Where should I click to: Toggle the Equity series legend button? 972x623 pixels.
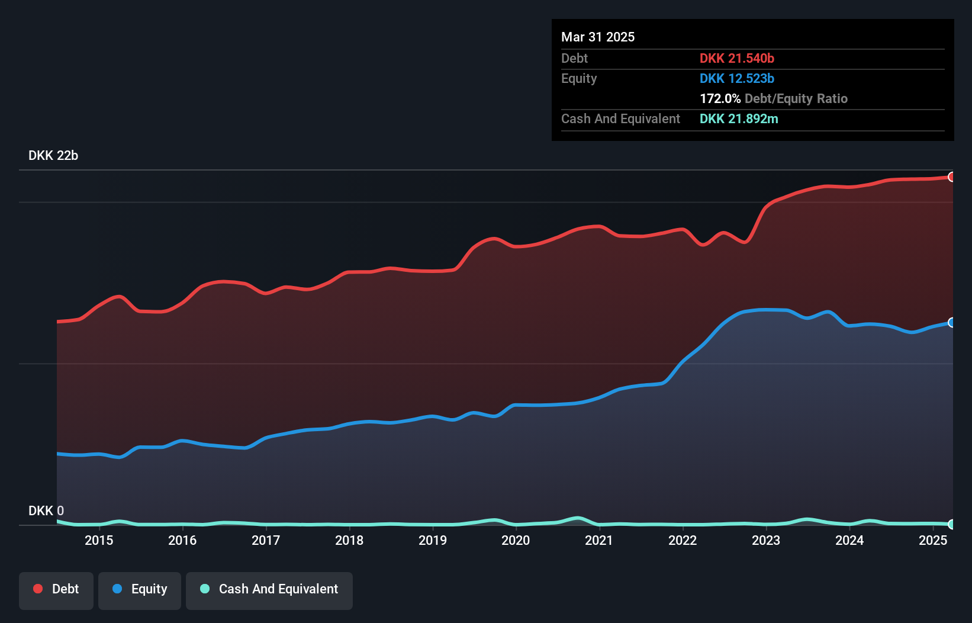140,590
